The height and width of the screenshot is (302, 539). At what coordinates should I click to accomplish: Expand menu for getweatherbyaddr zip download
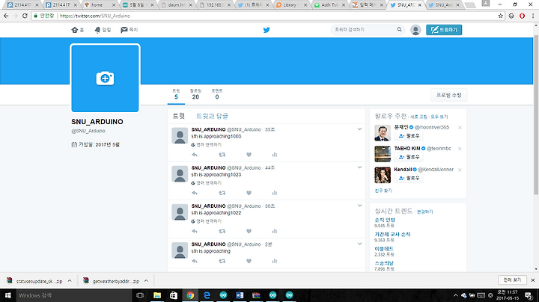point(146,281)
